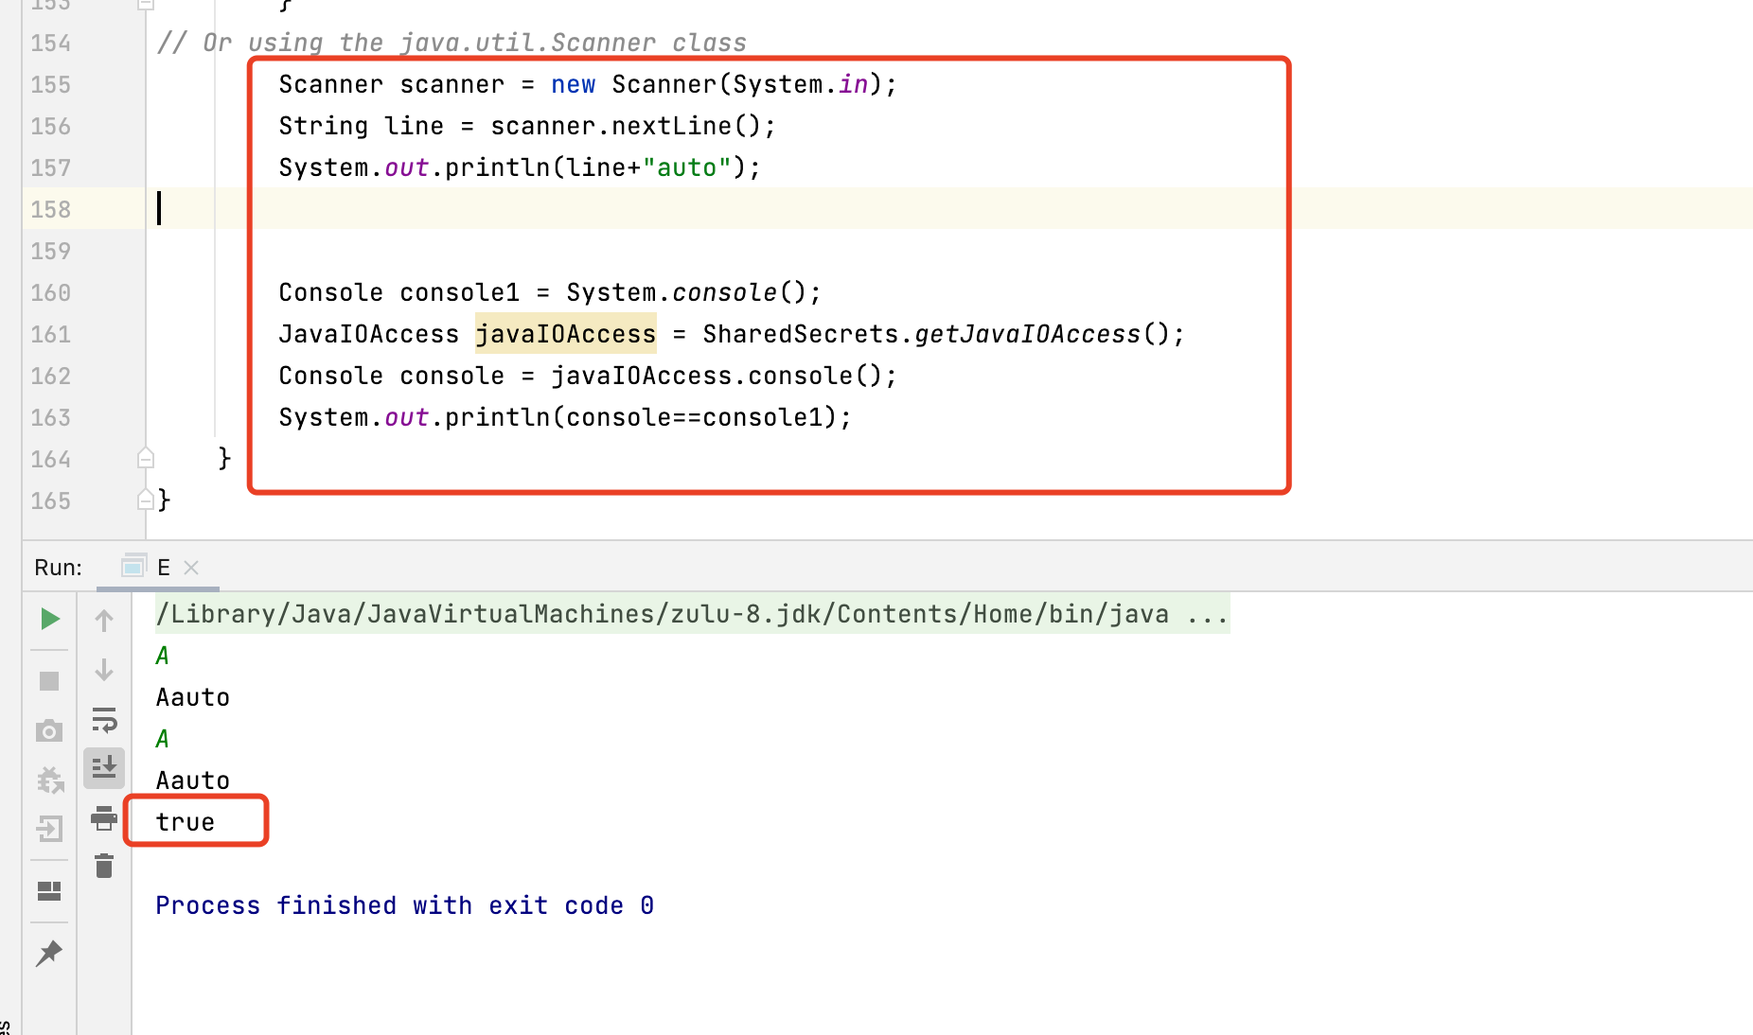Collapse the class block ending on line 165
The height and width of the screenshot is (1035, 1753).
(x=146, y=500)
